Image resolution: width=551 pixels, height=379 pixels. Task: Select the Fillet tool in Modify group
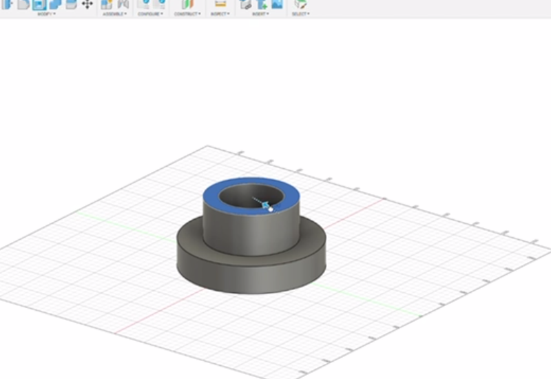tap(23, 4)
